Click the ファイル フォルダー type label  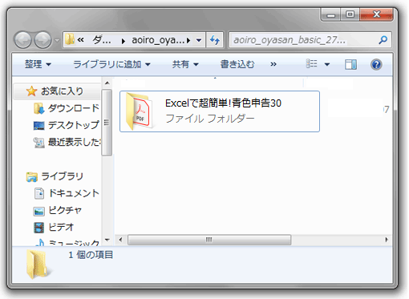coord(210,119)
